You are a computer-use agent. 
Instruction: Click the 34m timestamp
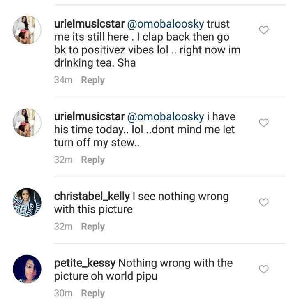point(63,80)
